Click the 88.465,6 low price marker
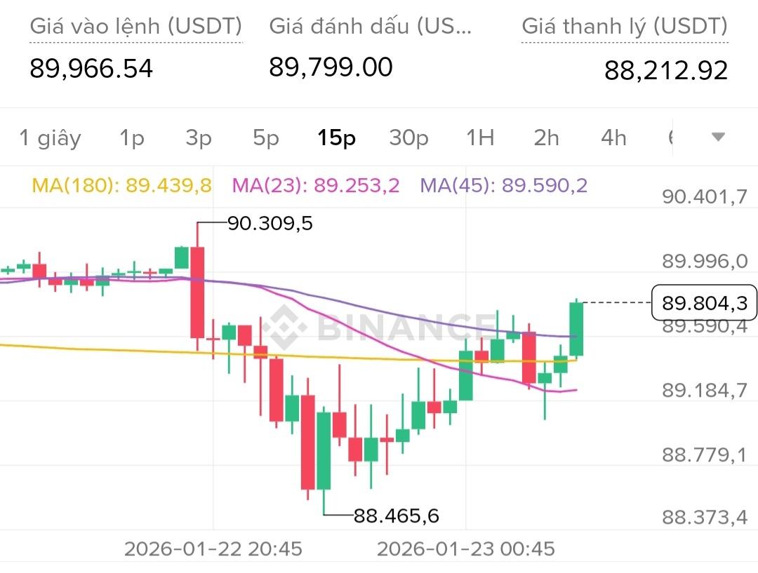 [397, 516]
